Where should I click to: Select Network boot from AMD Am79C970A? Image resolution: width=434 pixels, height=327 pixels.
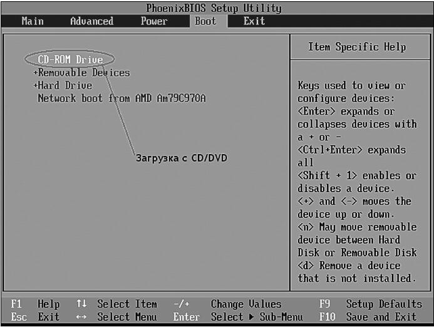pyautogui.click(x=121, y=98)
